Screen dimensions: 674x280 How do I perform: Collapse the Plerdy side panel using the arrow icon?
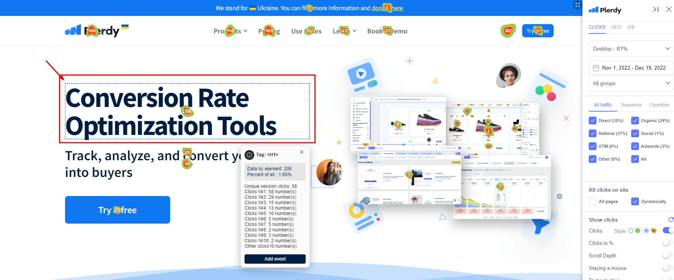click(x=656, y=9)
